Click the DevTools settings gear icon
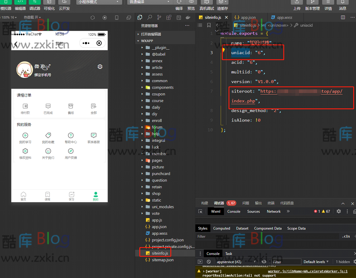 pos(339,211)
